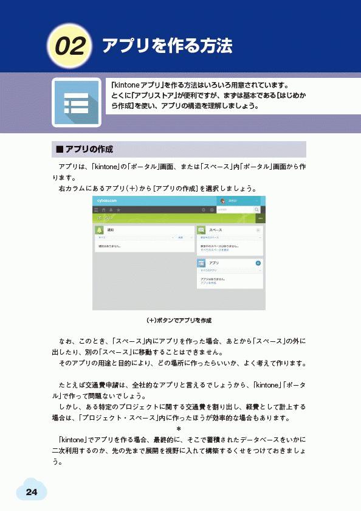Expand the 参加中のスペース filter dropdown
The image size is (361, 511).
(230, 238)
